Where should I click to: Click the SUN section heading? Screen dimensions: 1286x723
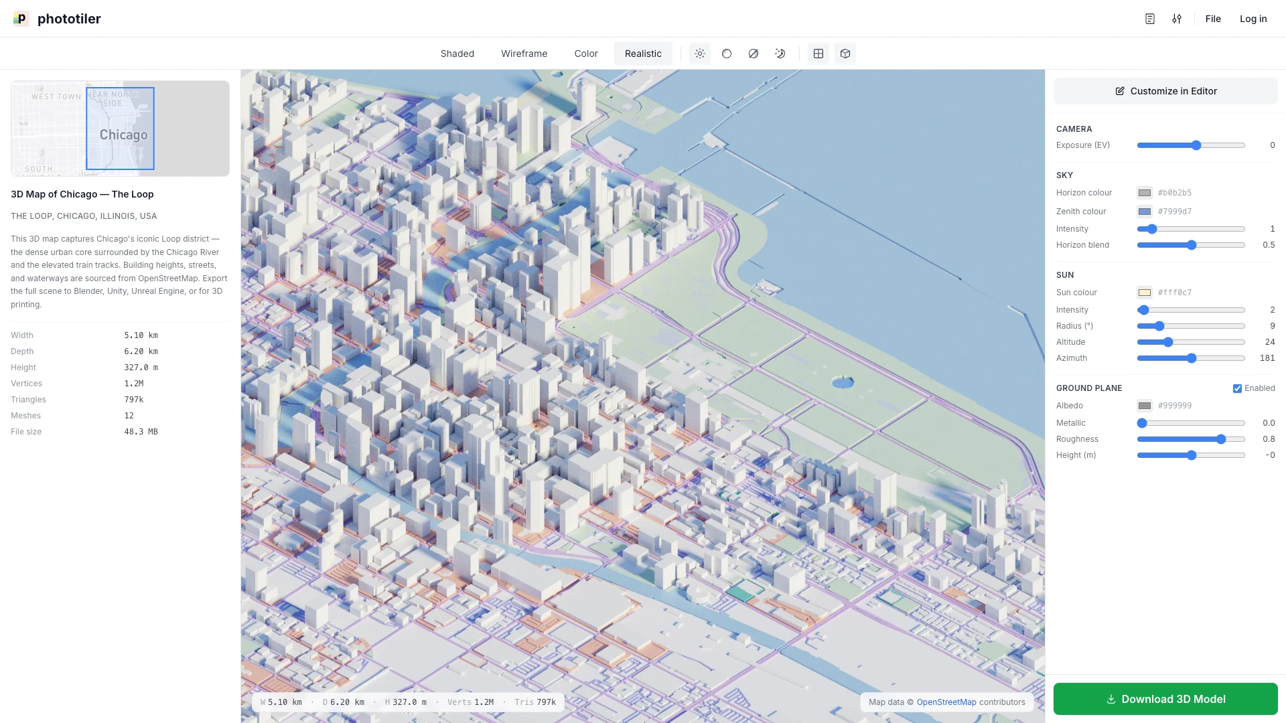point(1065,275)
